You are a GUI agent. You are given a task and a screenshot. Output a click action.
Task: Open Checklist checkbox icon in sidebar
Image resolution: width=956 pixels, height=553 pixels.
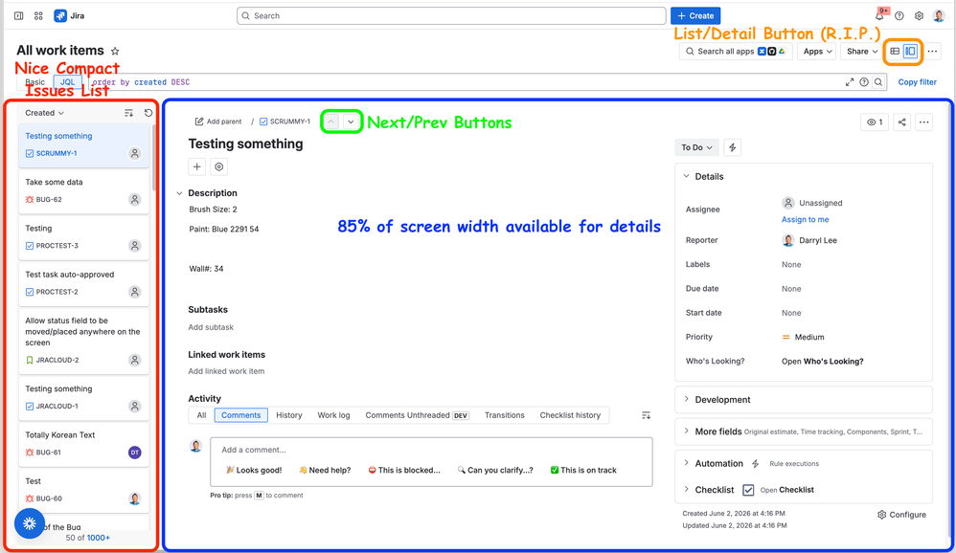[748, 490]
